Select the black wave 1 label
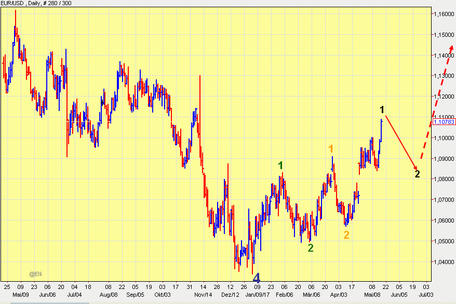 pos(382,109)
